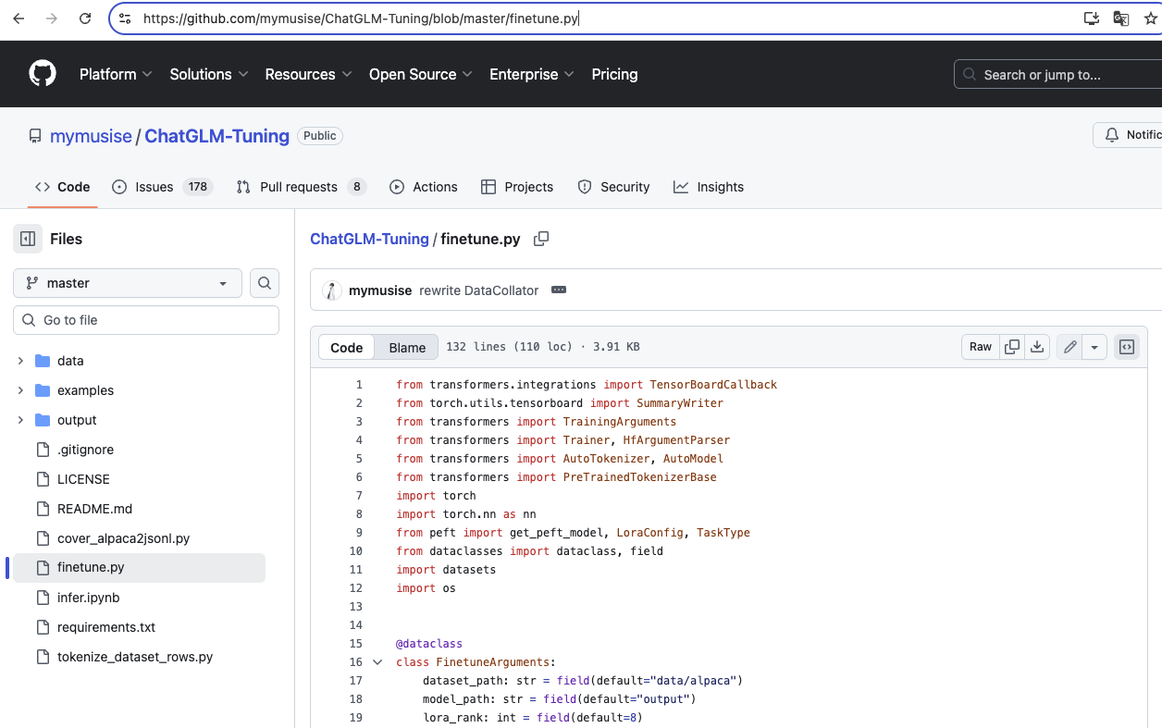Open commit message ellipsis for rewrite DataCollator

[x=559, y=290]
